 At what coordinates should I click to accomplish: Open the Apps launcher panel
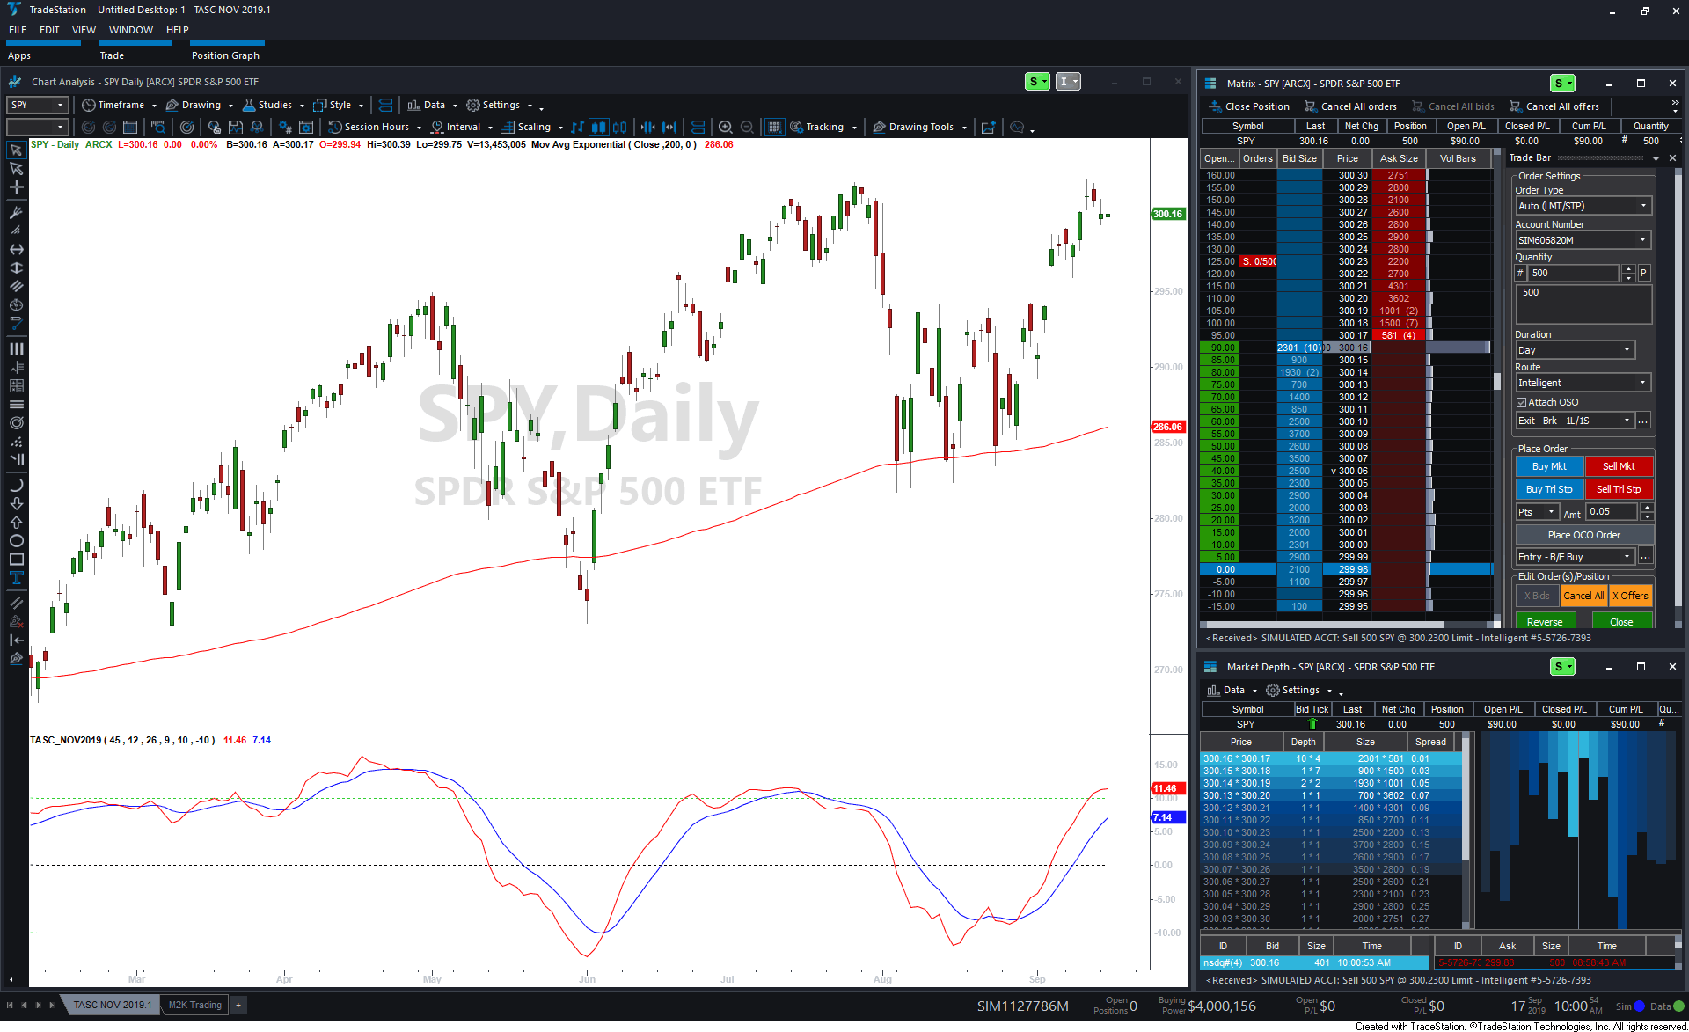click(19, 55)
